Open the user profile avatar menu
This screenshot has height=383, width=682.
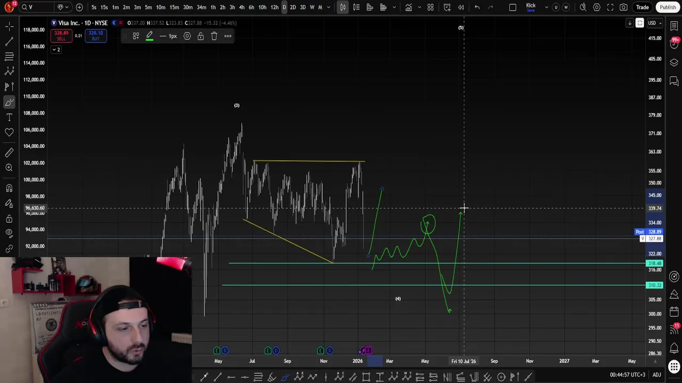(x=9, y=7)
